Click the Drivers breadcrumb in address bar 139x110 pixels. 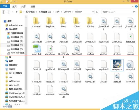pyautogui.click(x=67, y=12)
